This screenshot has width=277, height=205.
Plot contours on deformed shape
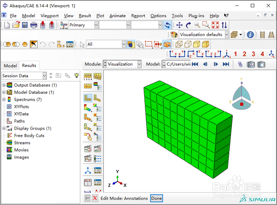click(87, 108)
